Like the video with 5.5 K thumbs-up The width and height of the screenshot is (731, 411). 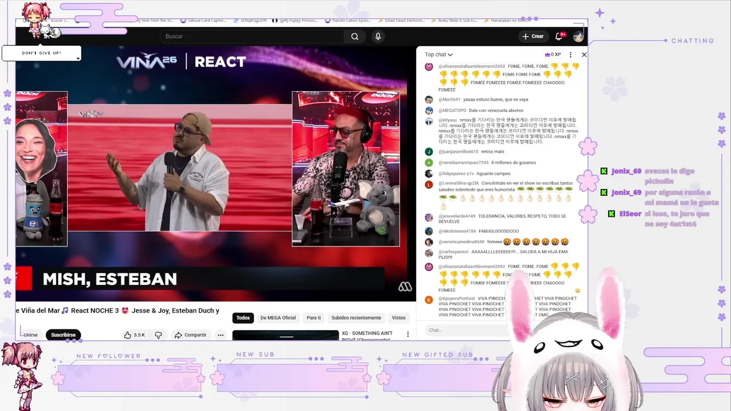tap(135, 335)
